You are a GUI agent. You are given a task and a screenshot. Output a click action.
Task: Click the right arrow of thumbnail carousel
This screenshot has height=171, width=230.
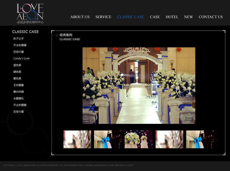217,139
